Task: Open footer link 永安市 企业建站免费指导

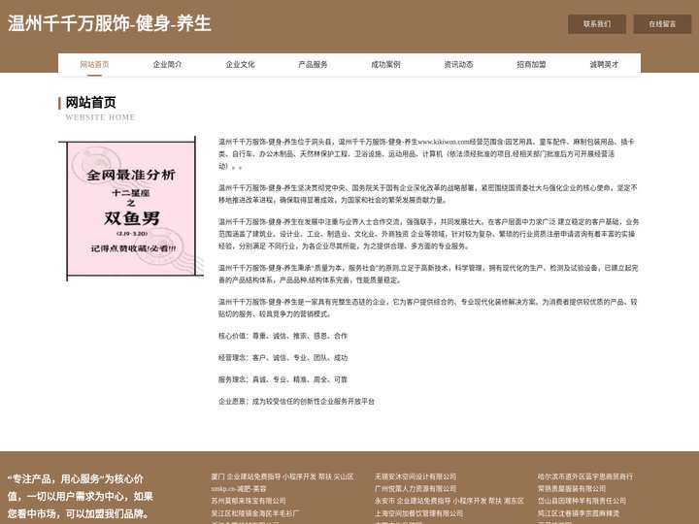Action: (449, 501)
